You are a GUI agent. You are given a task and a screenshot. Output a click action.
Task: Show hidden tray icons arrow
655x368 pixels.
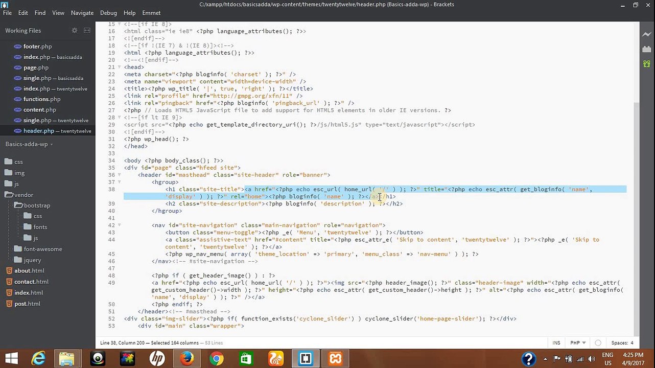coord(545,359)
